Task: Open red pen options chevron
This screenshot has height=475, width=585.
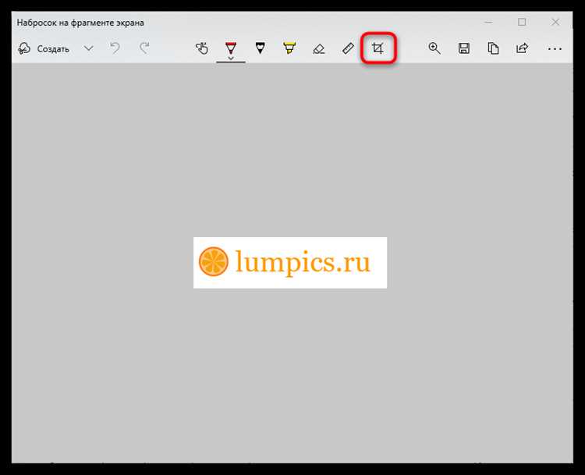Action: (231, 58)
